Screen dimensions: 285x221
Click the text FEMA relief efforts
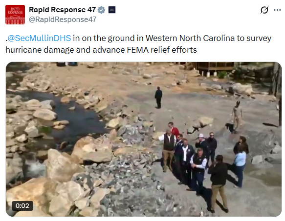click(162, 50)
